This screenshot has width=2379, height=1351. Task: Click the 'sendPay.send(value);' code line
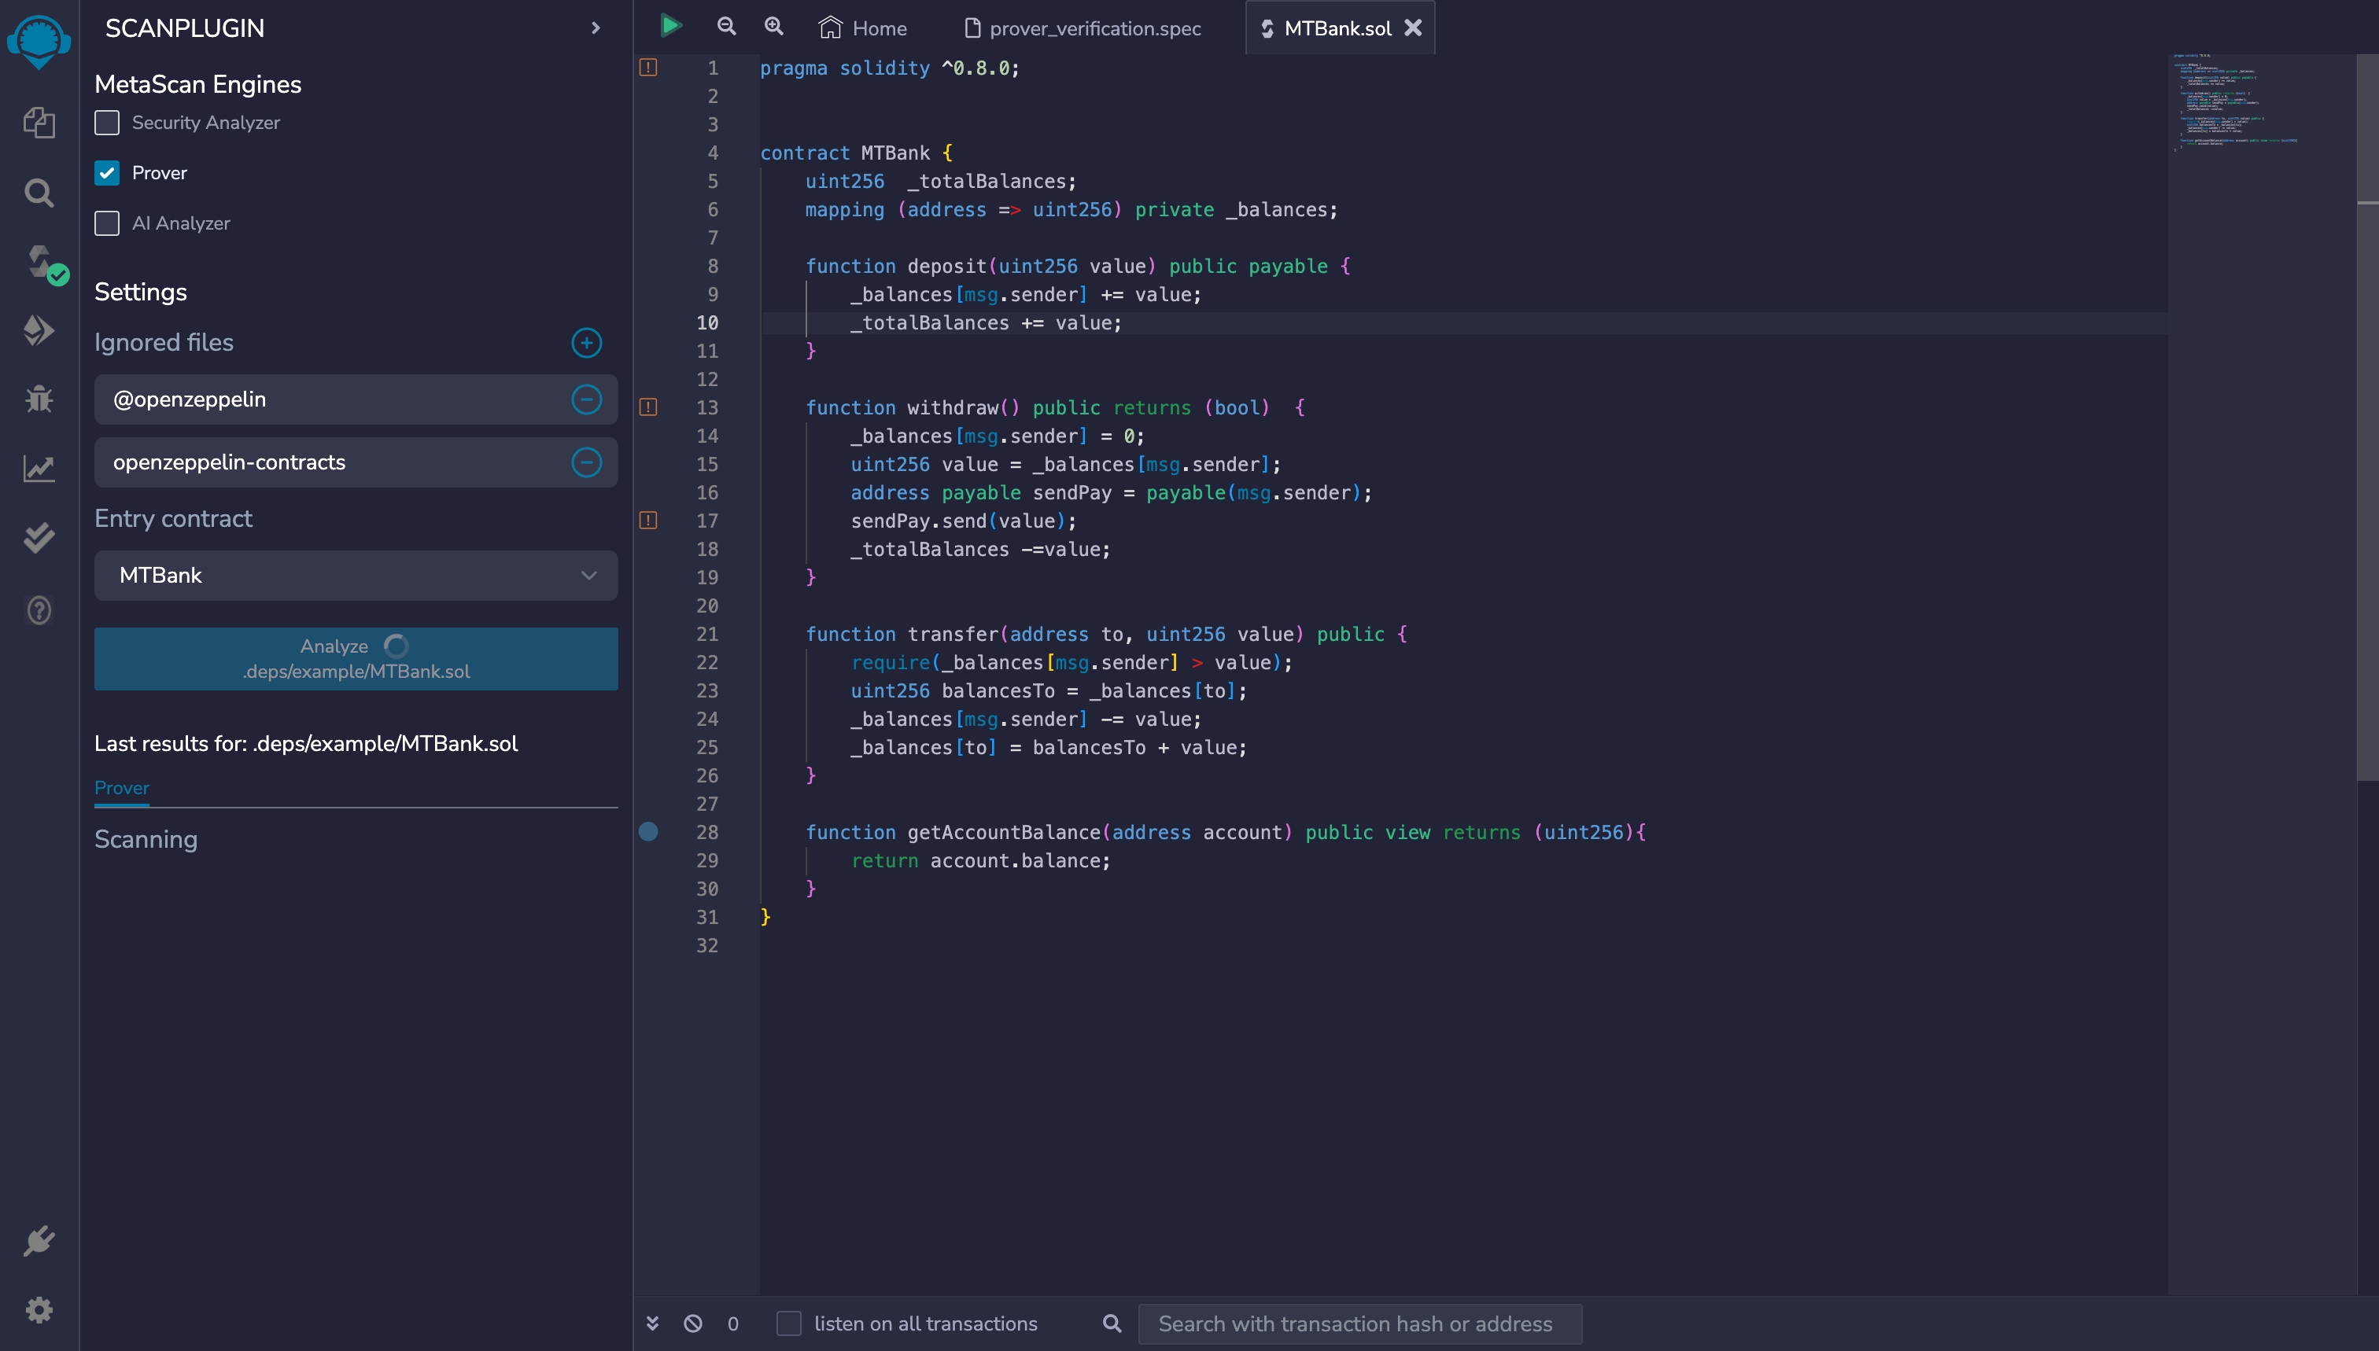coord(964,521)
